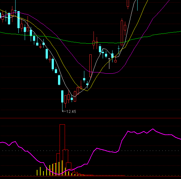Viewport: 181px width, 179px height.
Task: Select the tall hollow red candle crossing the magenta average
Action: point(91,65)
